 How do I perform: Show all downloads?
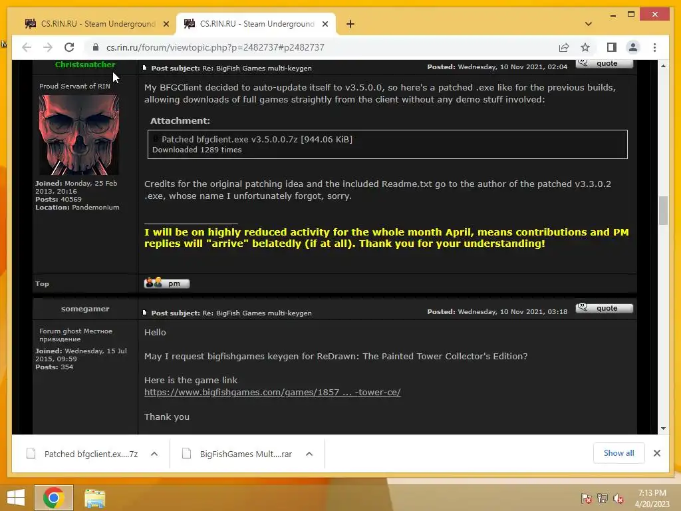[619, 452]
